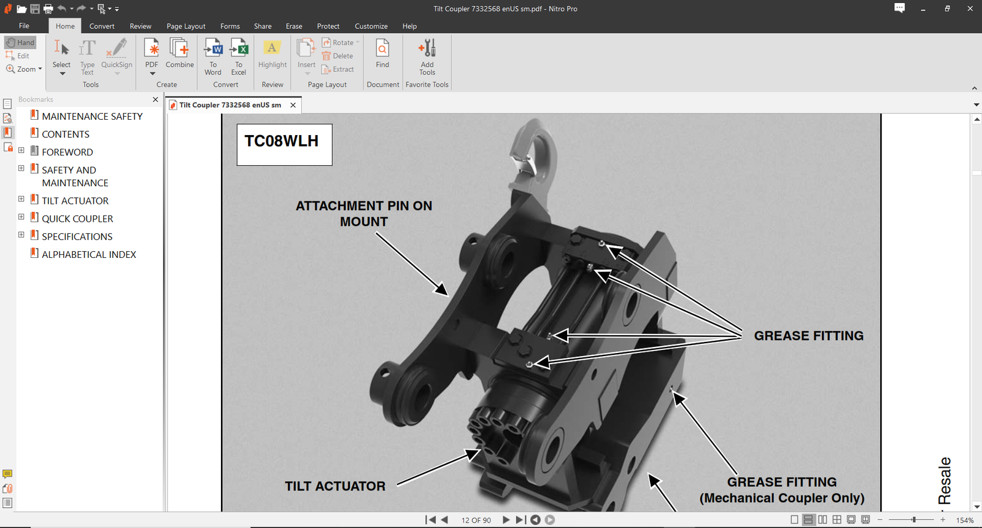982x528 pixels.
Task: Click the zoom slider handle
Action: coord(914,519)
